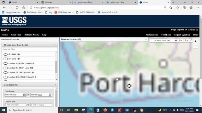Open calendar picker for start date
202x113 pixels.
tap(24, 95)
